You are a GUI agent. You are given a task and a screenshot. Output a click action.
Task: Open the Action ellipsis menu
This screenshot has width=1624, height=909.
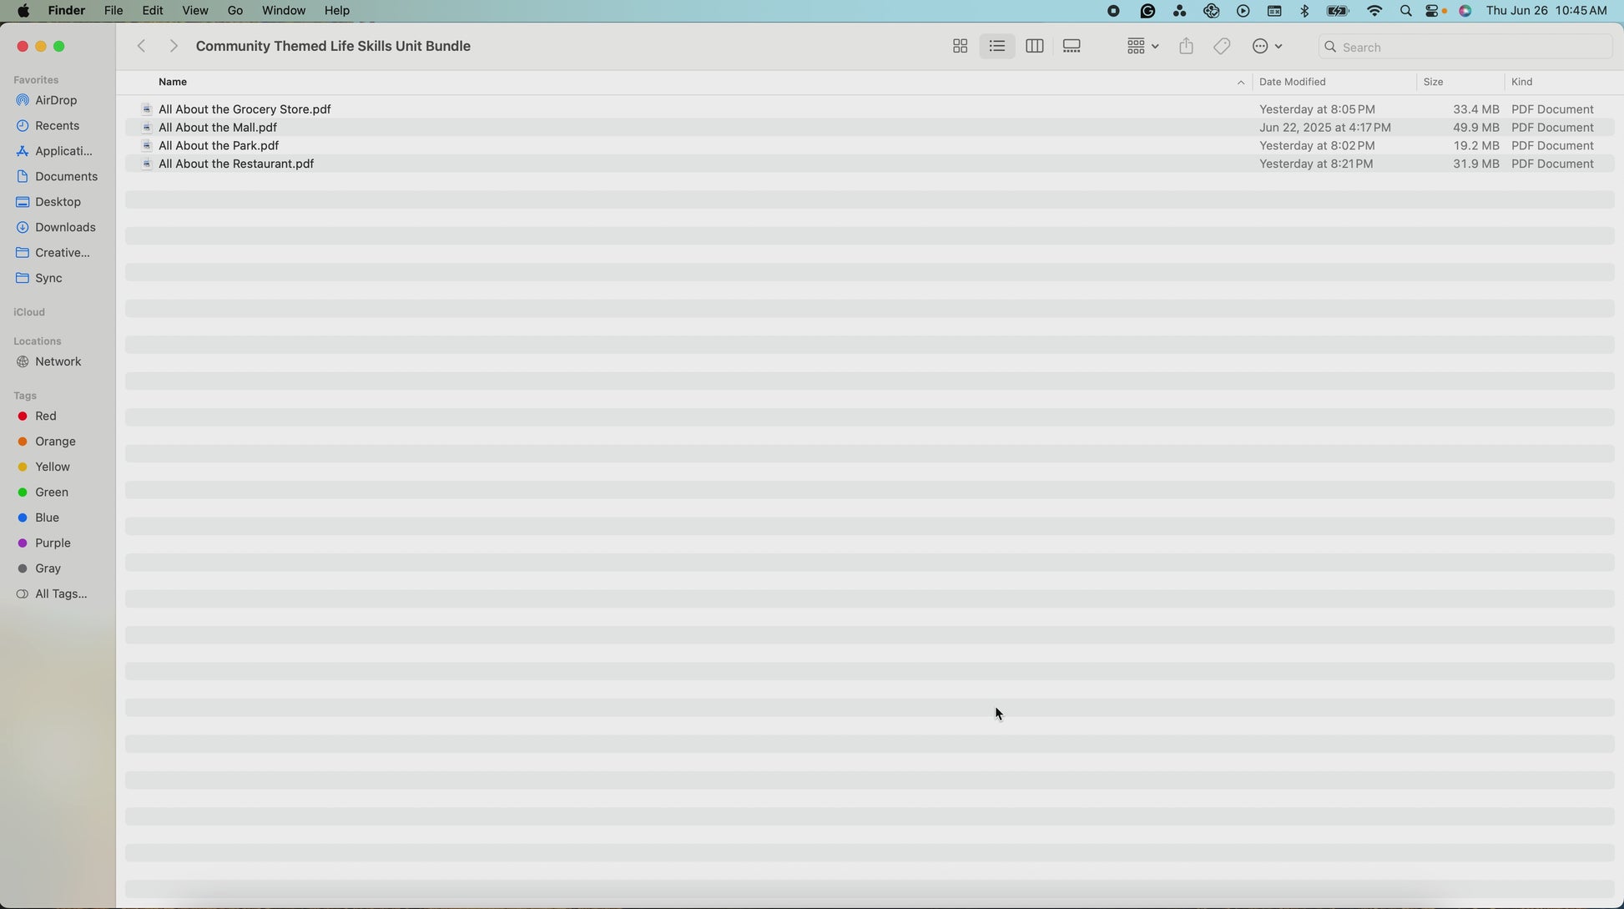pyautogui.click(x=1267, y=47)
